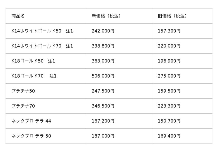Select the K14ホワイトゴールド70 product name cell
The height and width of the screenshot is (152, 223).
pos(42,46)
